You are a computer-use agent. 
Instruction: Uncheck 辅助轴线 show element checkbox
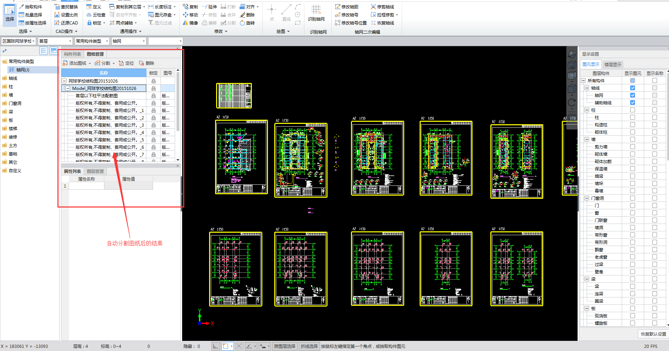[x=633, y=103]
